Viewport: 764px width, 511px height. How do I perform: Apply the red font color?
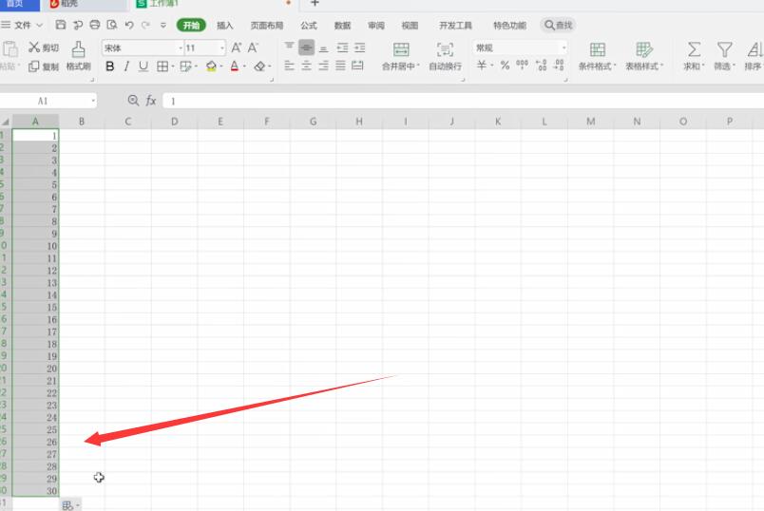pyautogui.click(x=235, y=66)
